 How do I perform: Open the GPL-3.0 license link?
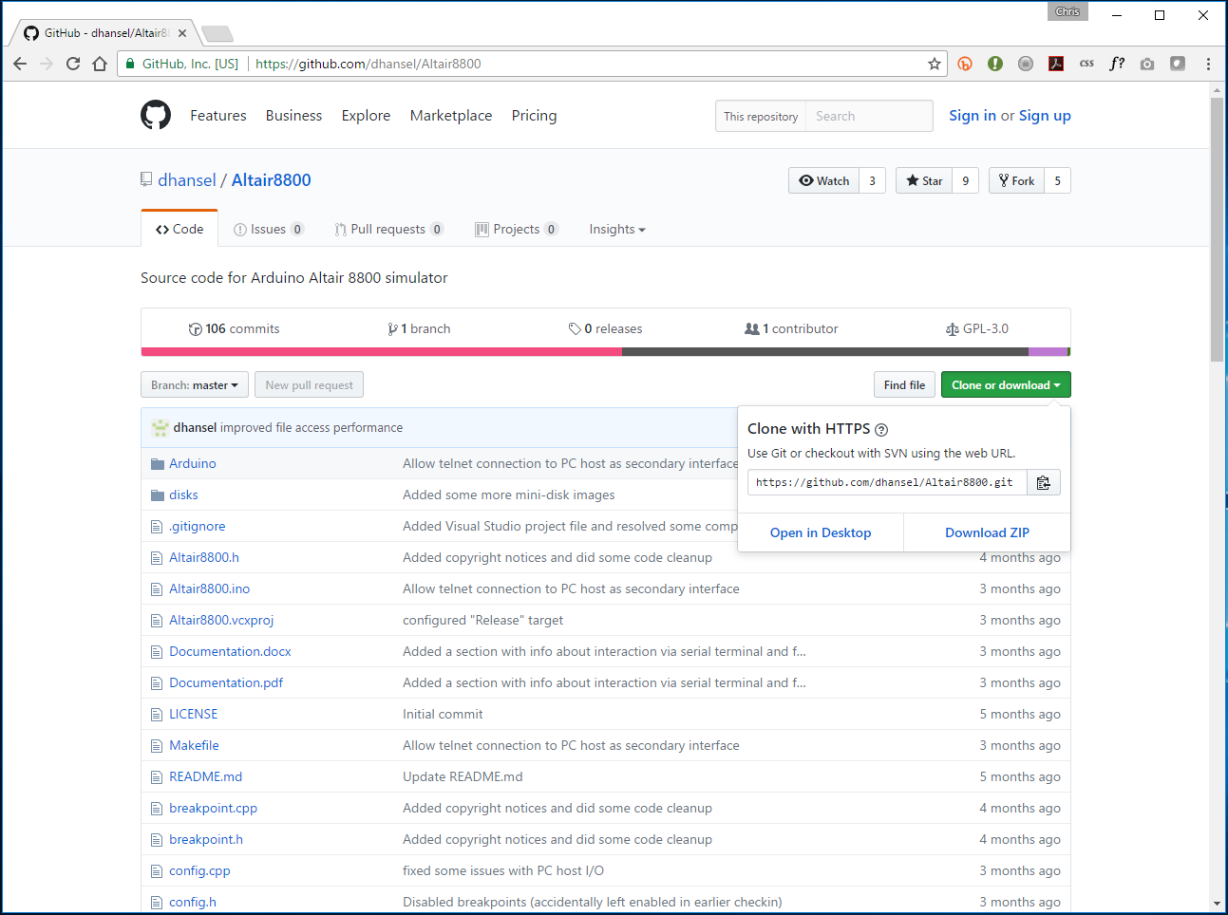pos(977,328)
